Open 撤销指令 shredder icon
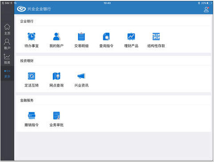 click(31, 115)
